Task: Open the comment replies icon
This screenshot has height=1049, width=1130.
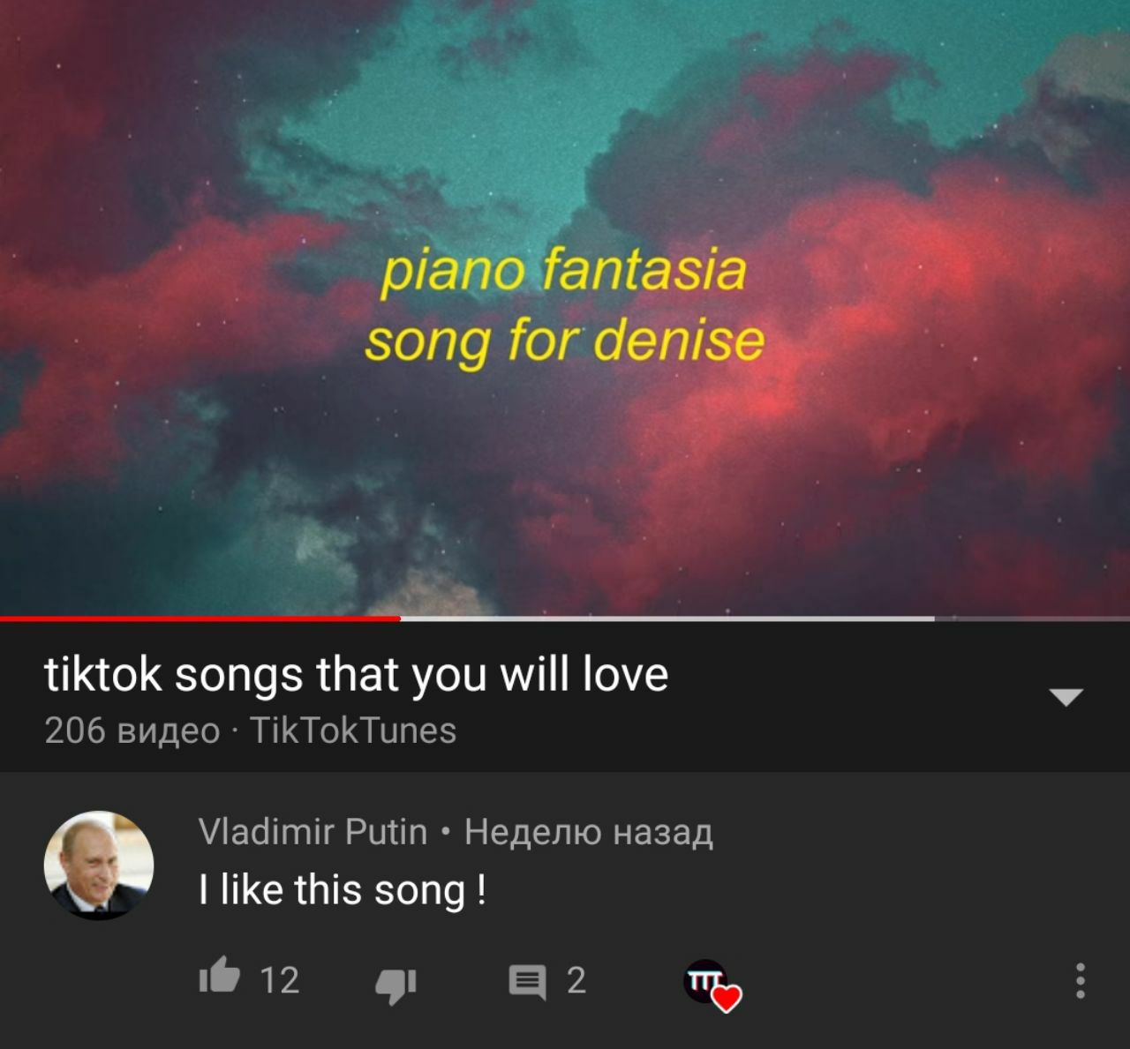Action: [528, 982]
